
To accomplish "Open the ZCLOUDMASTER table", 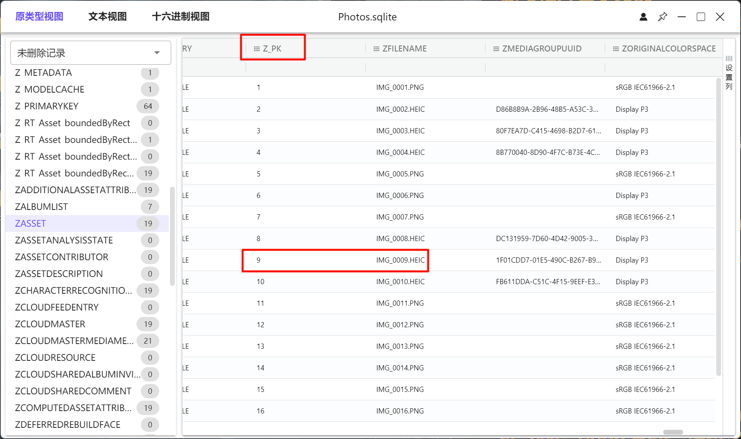I will (x=50, y=324).
